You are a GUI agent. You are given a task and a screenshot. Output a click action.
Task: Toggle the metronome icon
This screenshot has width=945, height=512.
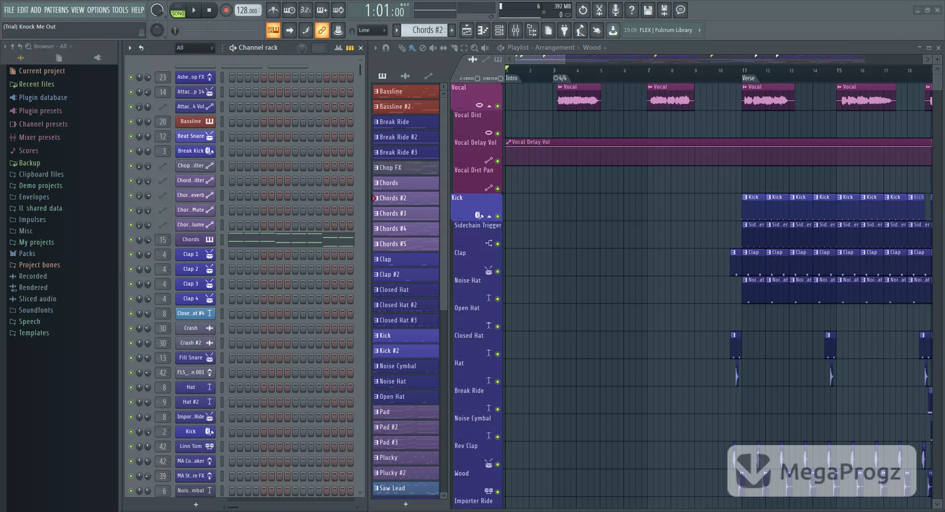pos(273,10)
